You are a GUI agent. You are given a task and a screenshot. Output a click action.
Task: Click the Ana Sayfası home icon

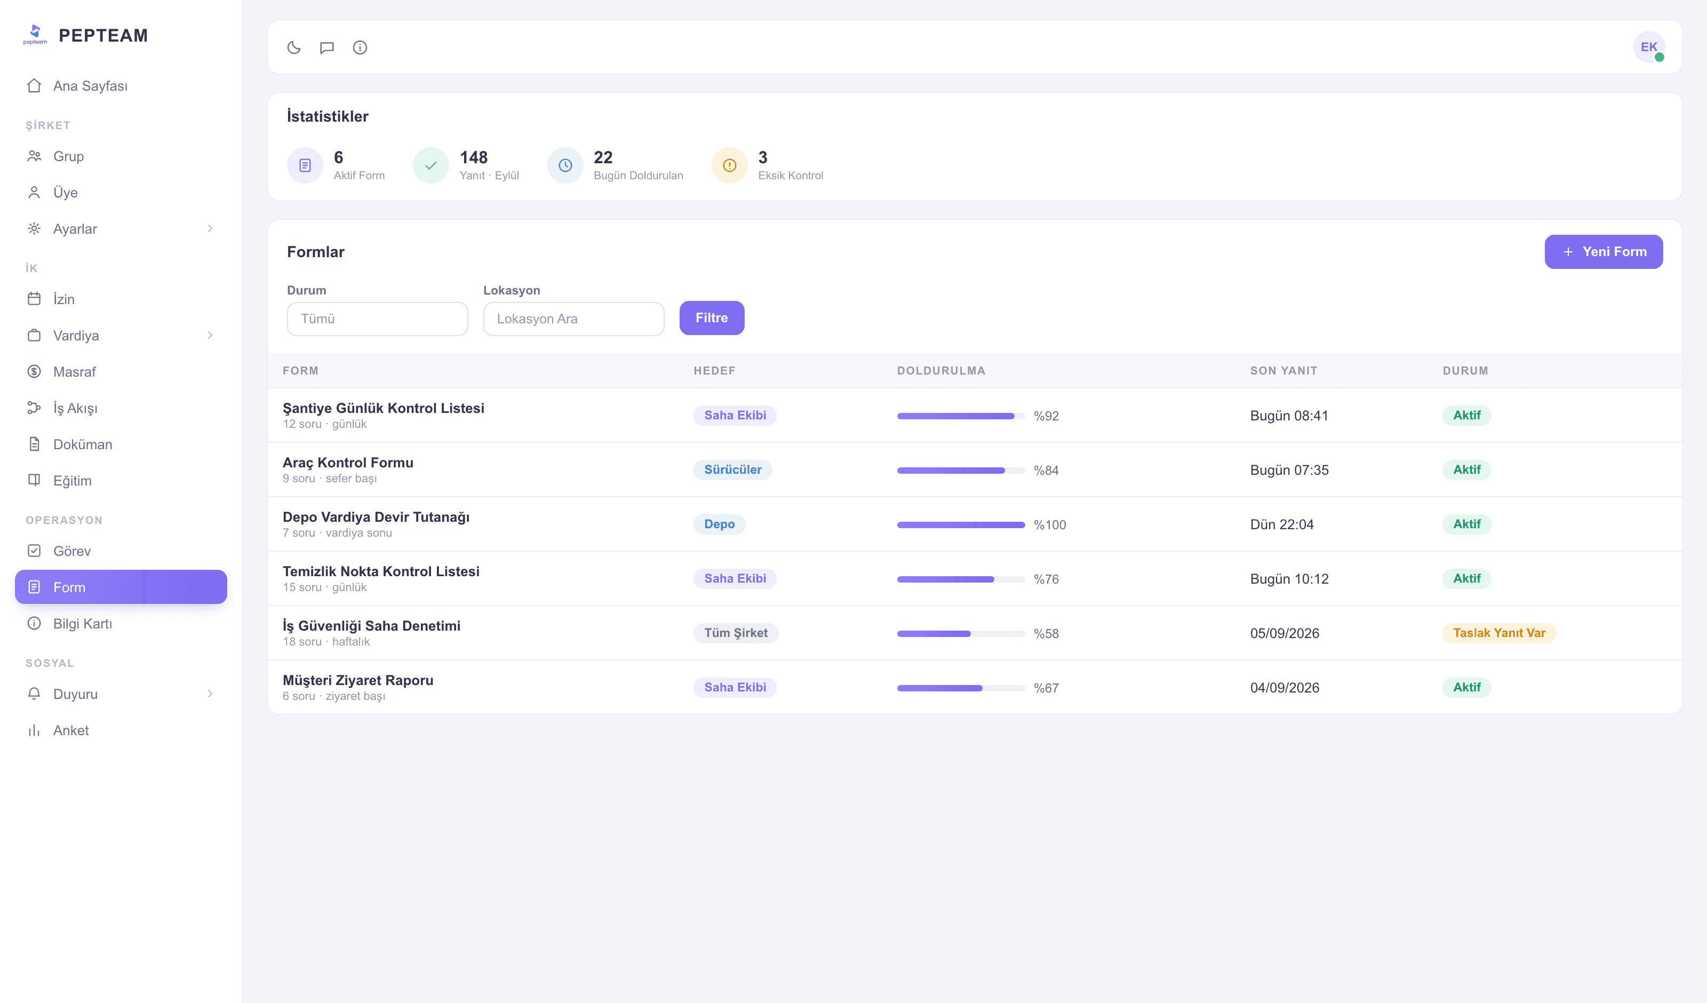(34, 85)
